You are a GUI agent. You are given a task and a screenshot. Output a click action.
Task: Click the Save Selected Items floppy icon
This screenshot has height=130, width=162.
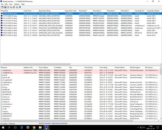coord(5,7)
